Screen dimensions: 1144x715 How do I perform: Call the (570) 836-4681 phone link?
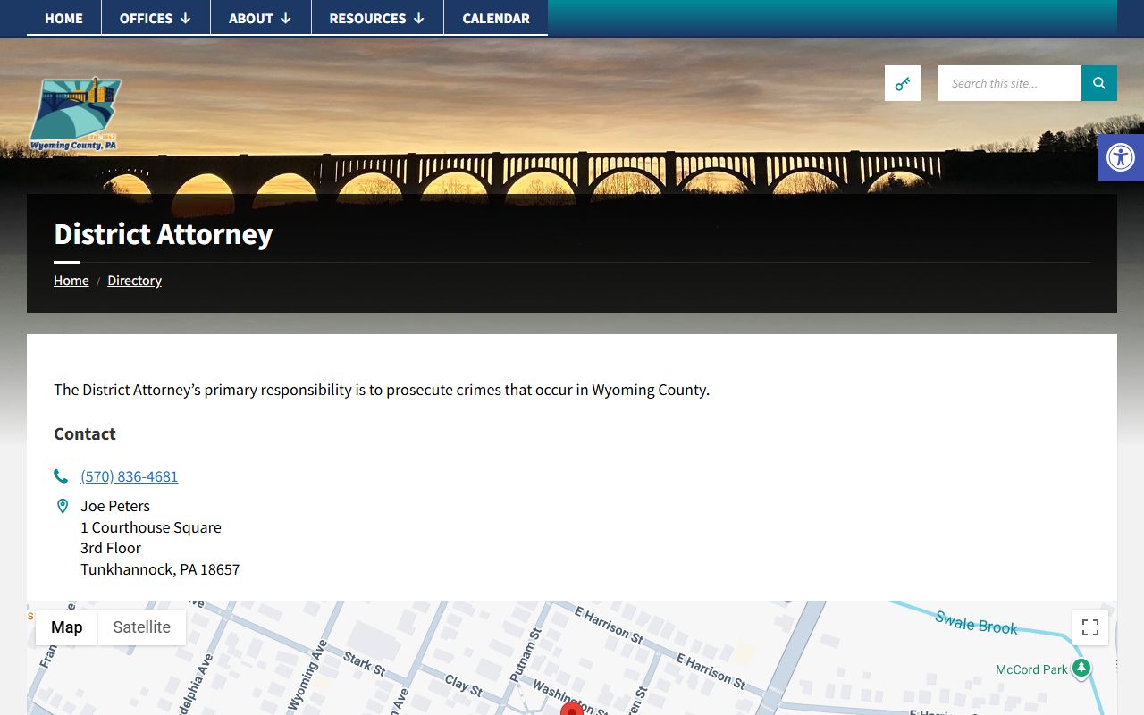130,476
